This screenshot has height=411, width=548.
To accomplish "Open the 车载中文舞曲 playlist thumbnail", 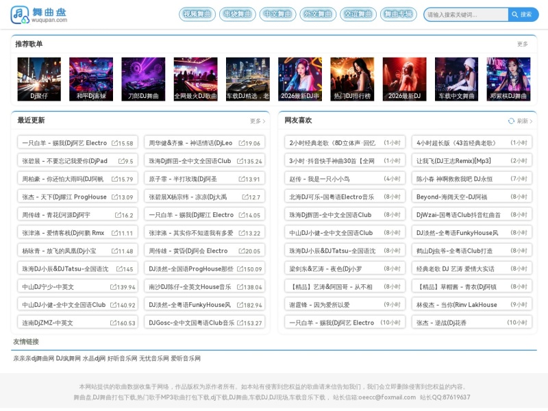I will (456, 79).
